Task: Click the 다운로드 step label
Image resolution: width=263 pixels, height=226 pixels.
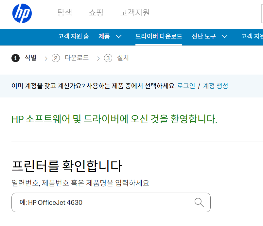Action: tap(77, 58)
